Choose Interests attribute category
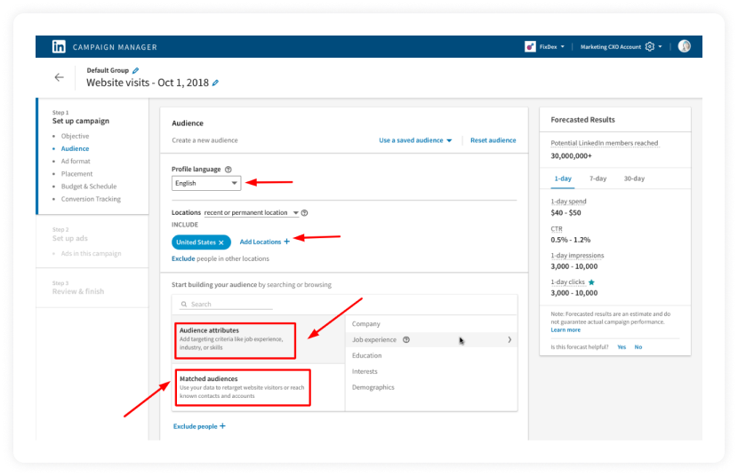The height and width of the screenshot is (476, 738). tap(365, 372)
